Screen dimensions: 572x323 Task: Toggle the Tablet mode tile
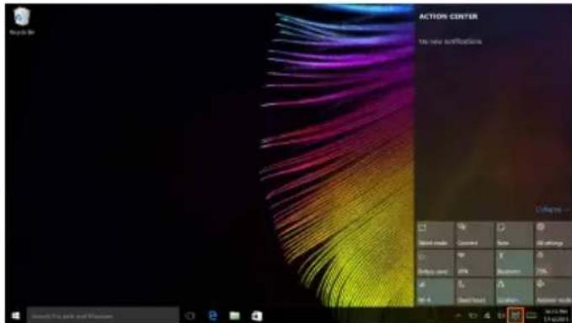[435, 235]
